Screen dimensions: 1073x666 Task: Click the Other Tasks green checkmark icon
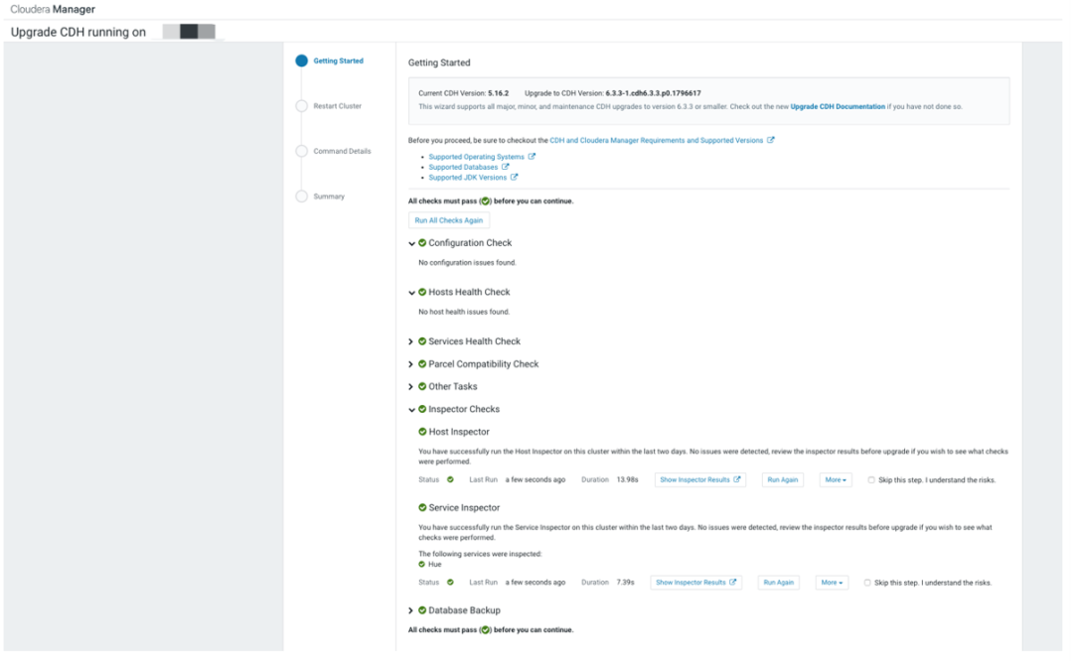click(x=422, y=386)
